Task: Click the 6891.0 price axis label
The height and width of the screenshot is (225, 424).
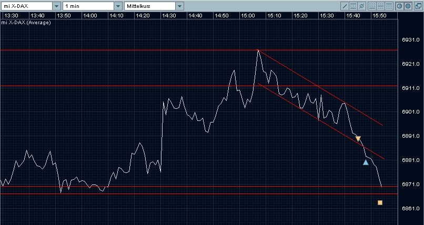Action: click(411, 136)
